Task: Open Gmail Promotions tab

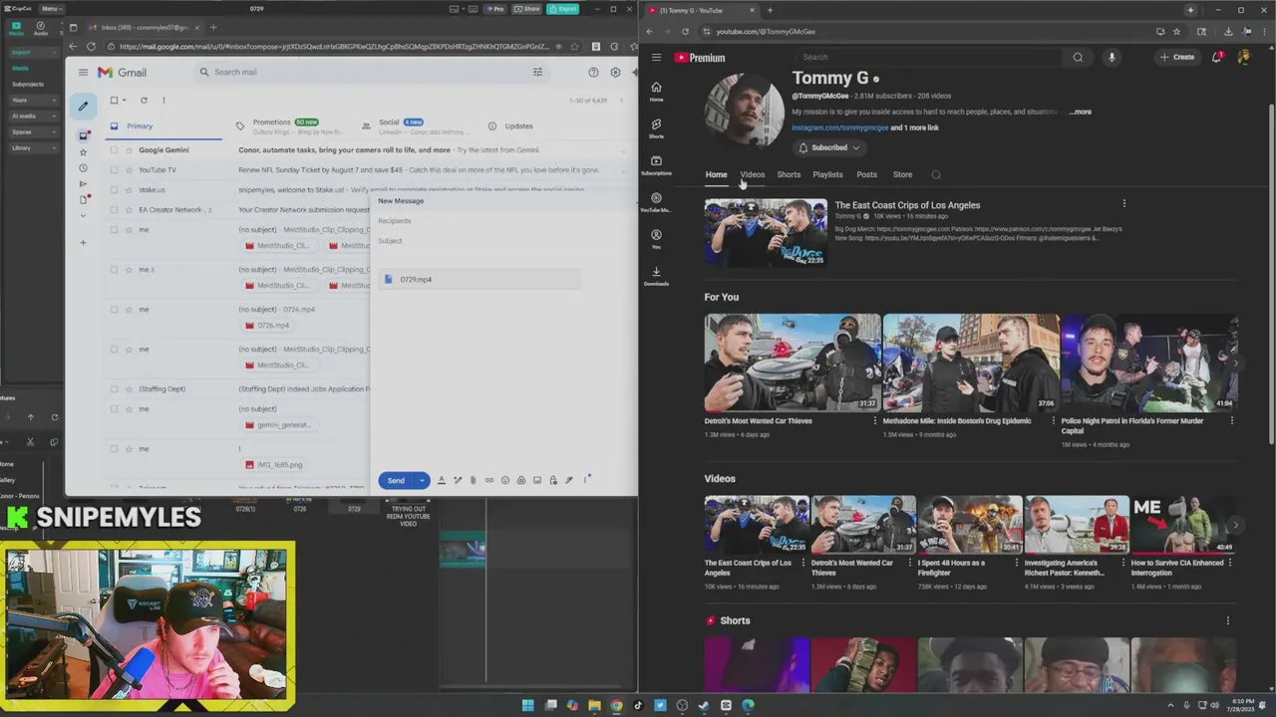Action: pos(289,125)
